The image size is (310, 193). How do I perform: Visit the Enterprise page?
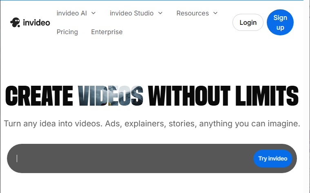point(107,32)
